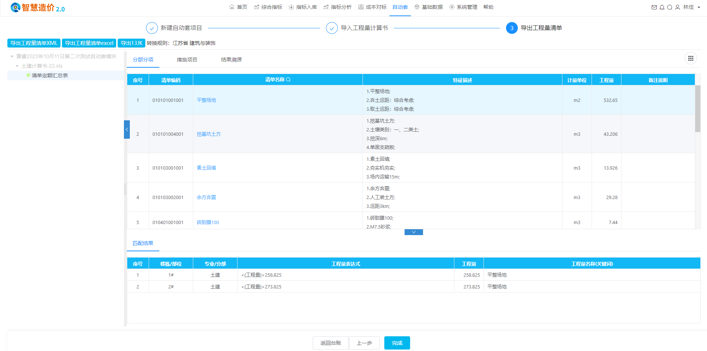Click the step 1 checkmark circle 新建自动套项目
The image size is (707, 351).
pos(152,28)
